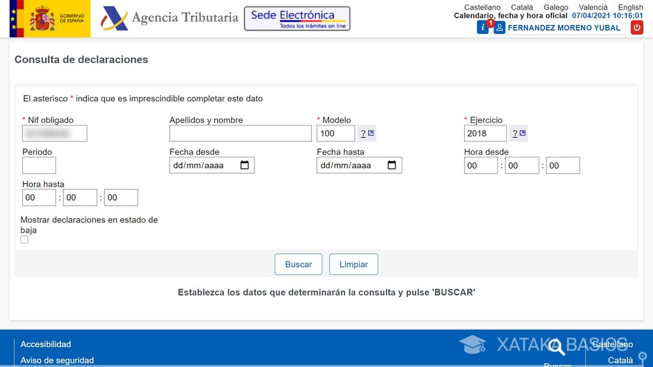Focus the Hora hasta minutes field
The image size is (653, 367).
click(80, 198)
